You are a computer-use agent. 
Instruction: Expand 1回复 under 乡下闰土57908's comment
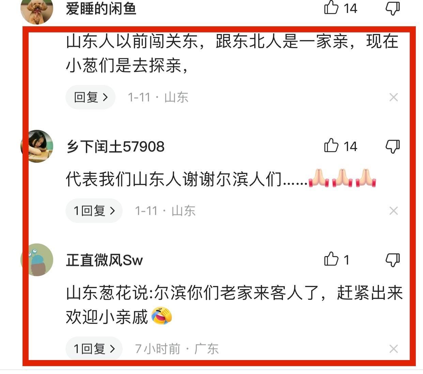click(x=94, y=211)
